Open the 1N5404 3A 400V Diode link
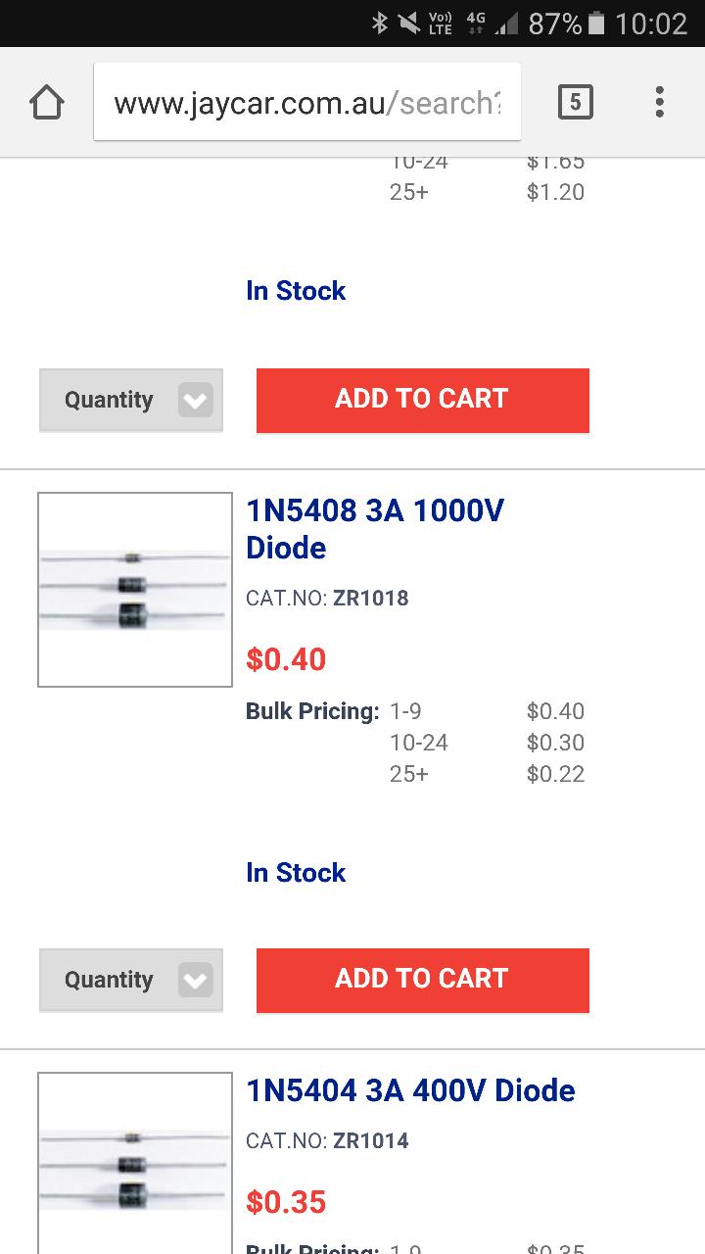 point(410,1090)
